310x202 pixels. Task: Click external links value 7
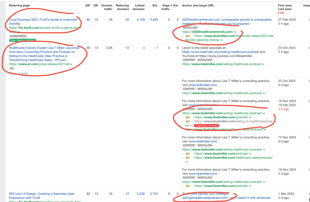(x=157, y=48)
